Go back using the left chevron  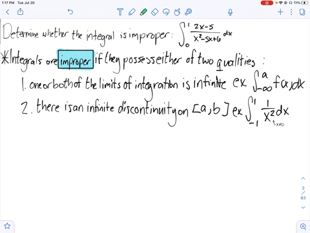(8, 12)
